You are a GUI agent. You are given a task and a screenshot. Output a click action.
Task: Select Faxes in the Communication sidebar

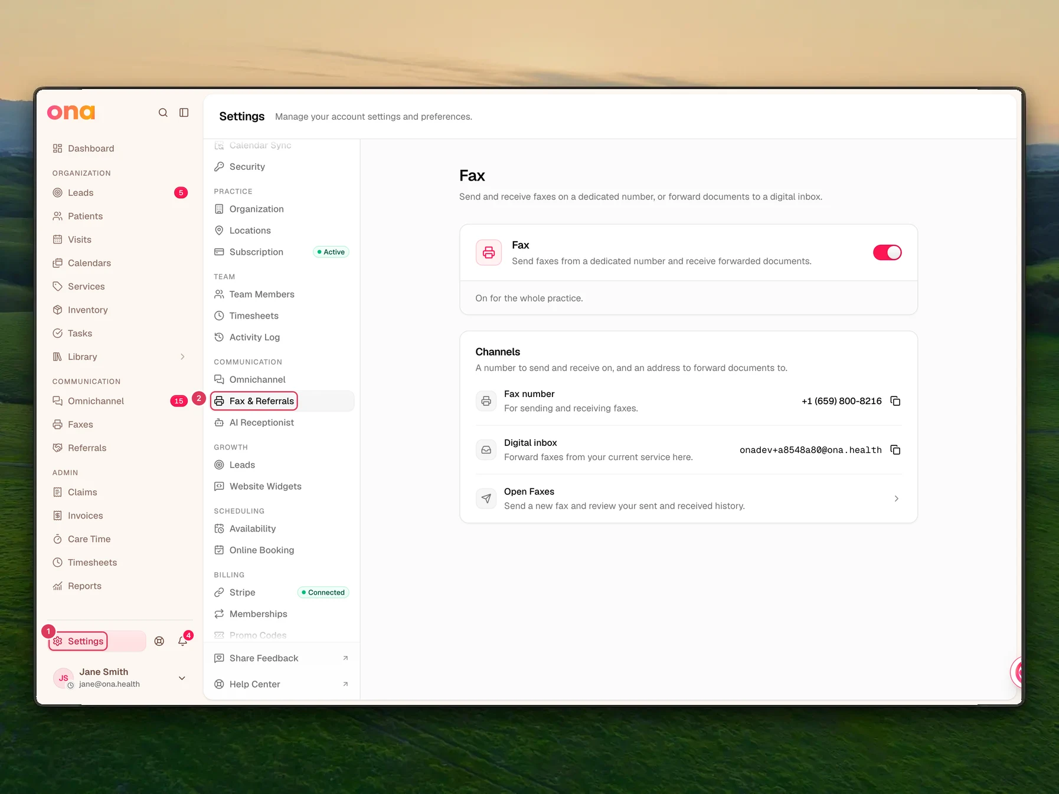pos(120,425)
